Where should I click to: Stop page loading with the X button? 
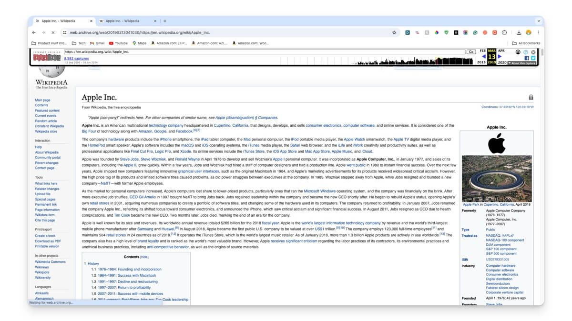point(53,32)
